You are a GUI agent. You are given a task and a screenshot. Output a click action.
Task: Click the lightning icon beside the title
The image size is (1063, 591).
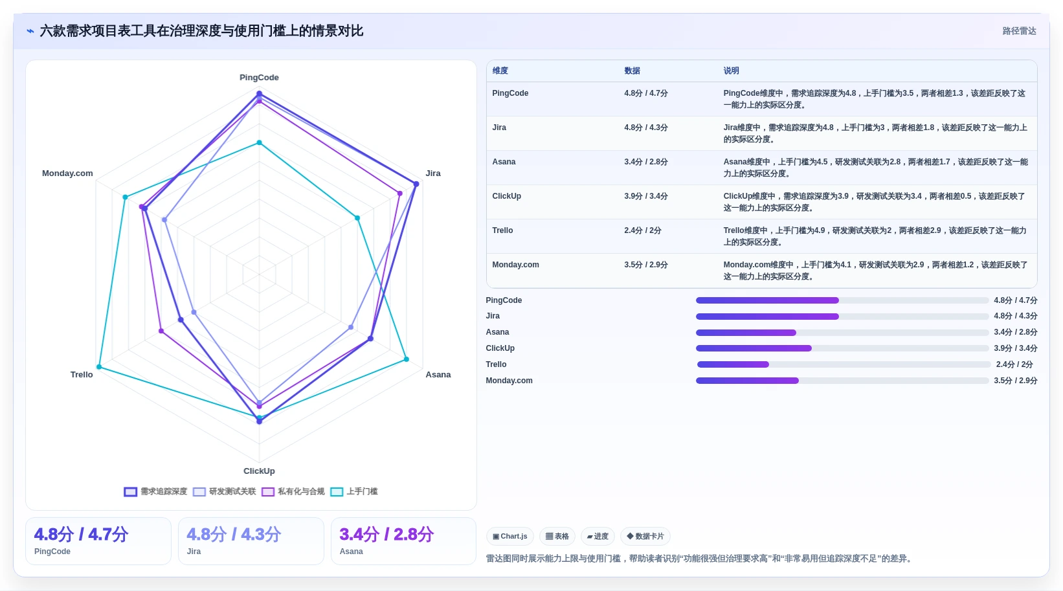pyautogui.click(x=30, y=31)
